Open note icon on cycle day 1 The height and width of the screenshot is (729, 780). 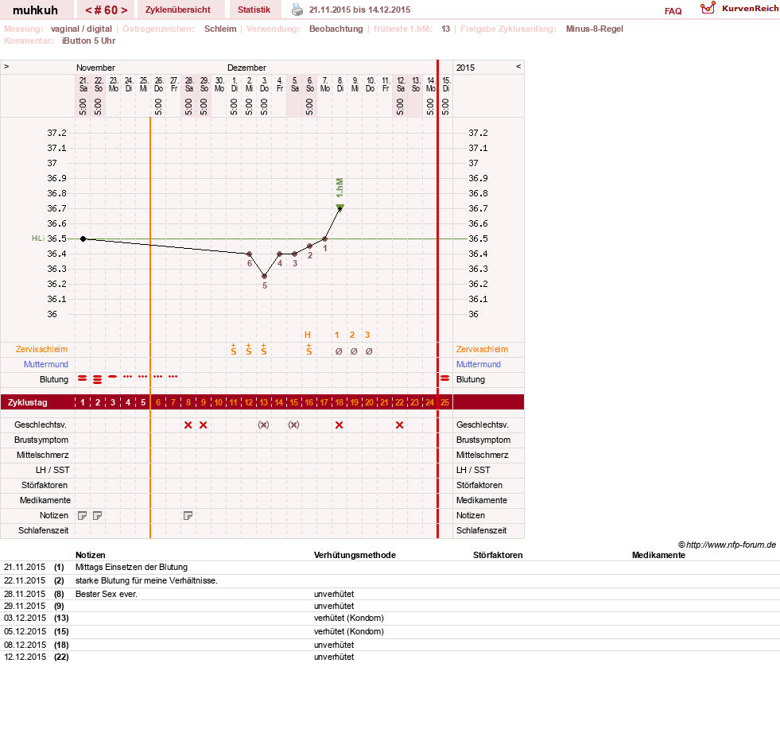83,516
